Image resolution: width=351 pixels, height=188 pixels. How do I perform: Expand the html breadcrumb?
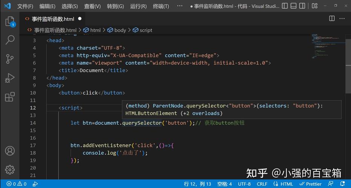pyautogui.click(x=95, y=30)
